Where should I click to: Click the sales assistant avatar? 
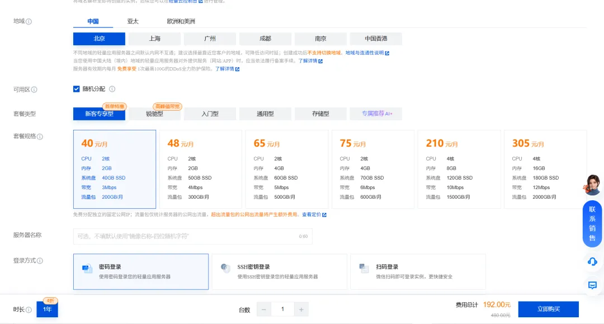[592, 185]
